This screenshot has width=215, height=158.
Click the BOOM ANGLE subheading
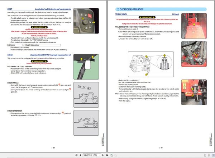(13, 83)
